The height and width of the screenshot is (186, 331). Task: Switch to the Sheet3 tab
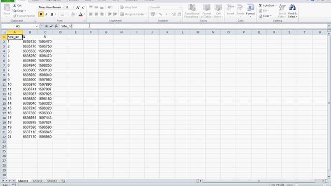click(x=52, y=181)
